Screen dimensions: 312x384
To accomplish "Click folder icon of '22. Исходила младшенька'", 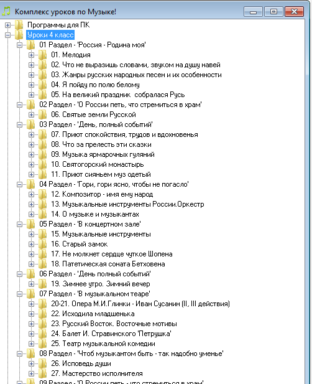I will [42, 314].
